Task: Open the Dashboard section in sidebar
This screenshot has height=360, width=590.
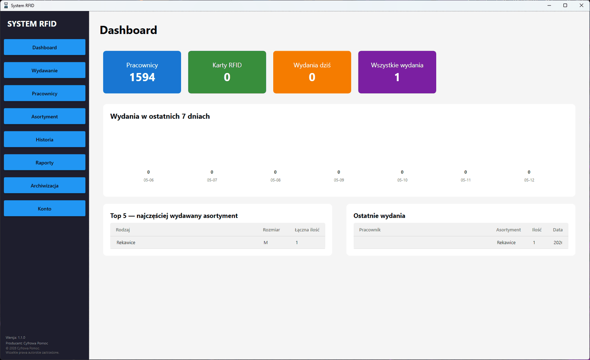Action: pyautogui.click(x=45, y=47)
